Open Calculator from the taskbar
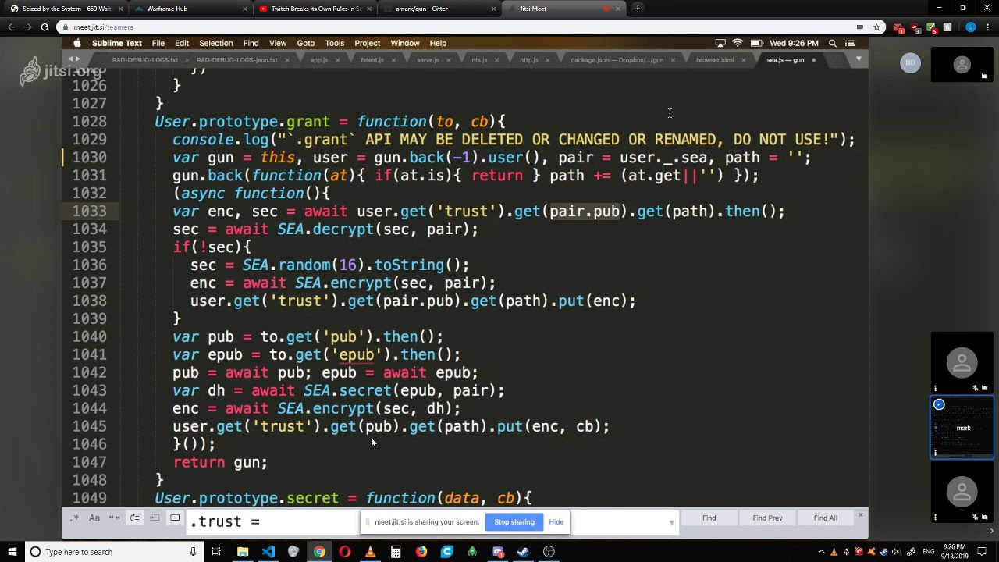This screenshot has height=562, width=999. [x=396, y=552]
